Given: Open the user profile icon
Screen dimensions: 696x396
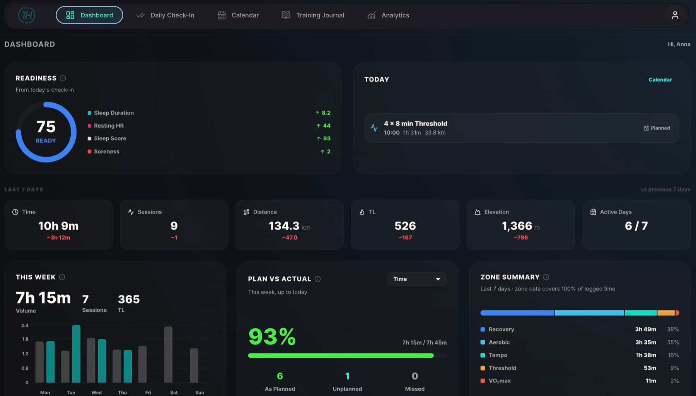Looking at the screenshot, I should [x=675, y=15].
